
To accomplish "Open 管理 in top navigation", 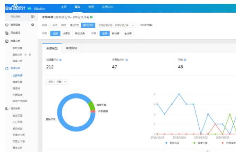I will [x=91, y=7].
